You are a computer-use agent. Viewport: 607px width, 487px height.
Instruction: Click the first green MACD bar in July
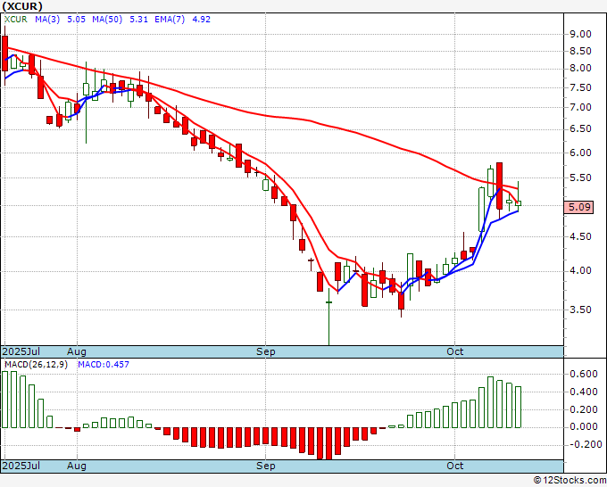[x=4, y=400]
